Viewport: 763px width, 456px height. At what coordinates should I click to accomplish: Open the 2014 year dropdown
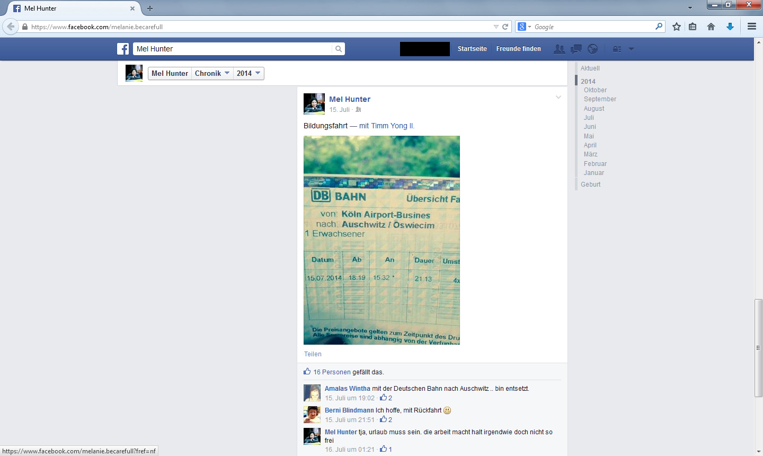click(249, 73)
